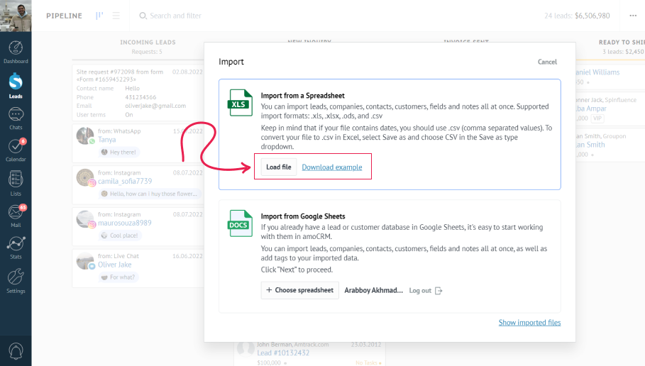Click the search magnifier icon

143,16
